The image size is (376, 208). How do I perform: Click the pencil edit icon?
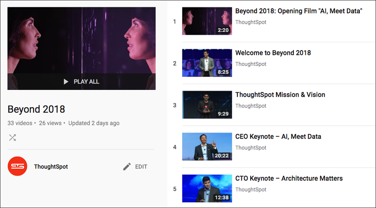coord(127,167)
